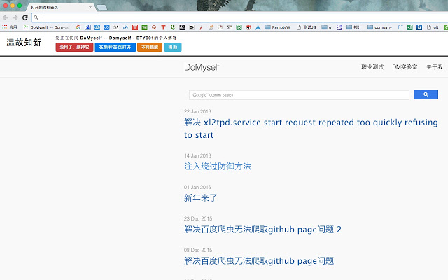
Task: Open the DM实验室 navigation item
Action: (x=405, y=67)
